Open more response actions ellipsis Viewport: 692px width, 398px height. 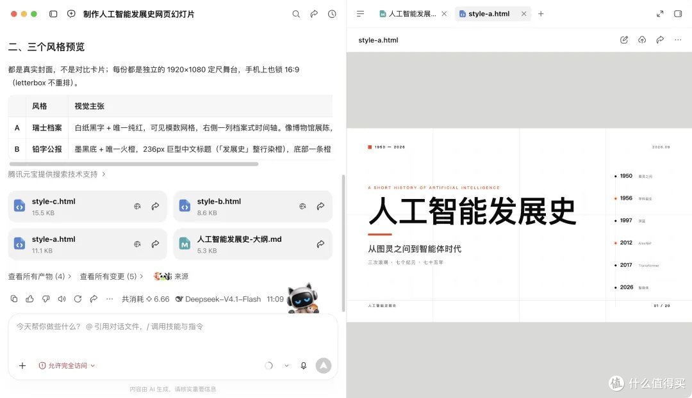point(110,299)
